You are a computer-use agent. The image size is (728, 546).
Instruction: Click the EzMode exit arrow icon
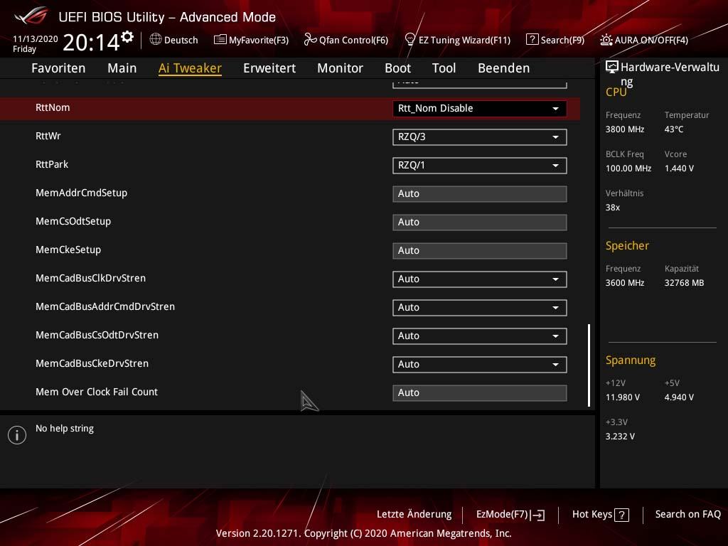pyautogui.click(x=537, y=515)
